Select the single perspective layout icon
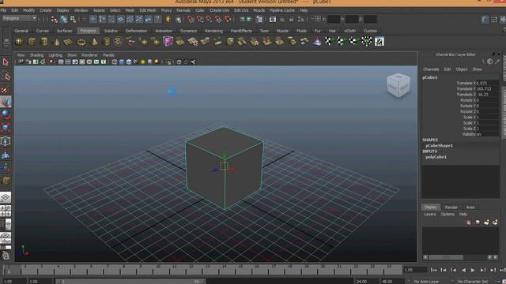 click(x=6, y=197)
